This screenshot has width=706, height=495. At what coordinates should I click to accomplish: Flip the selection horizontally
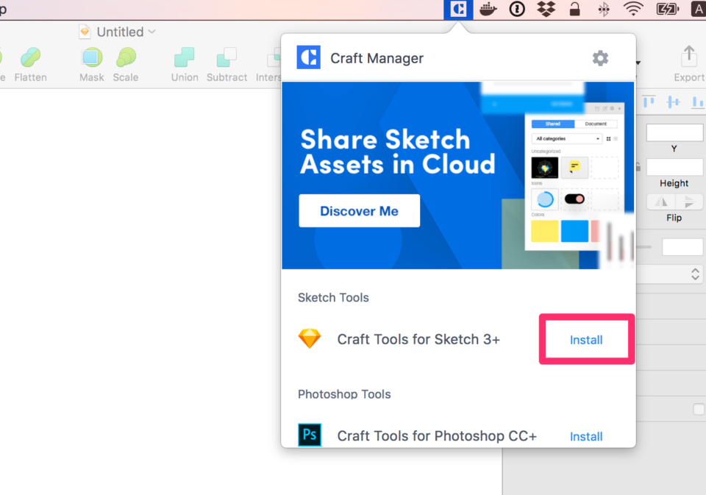tap(660, 202)
